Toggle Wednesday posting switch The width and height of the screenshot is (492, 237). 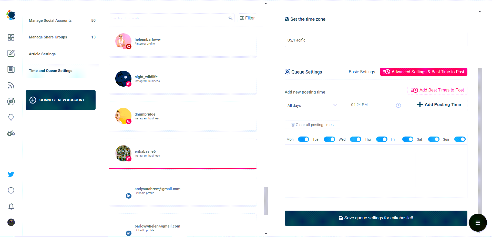point(356,139)
